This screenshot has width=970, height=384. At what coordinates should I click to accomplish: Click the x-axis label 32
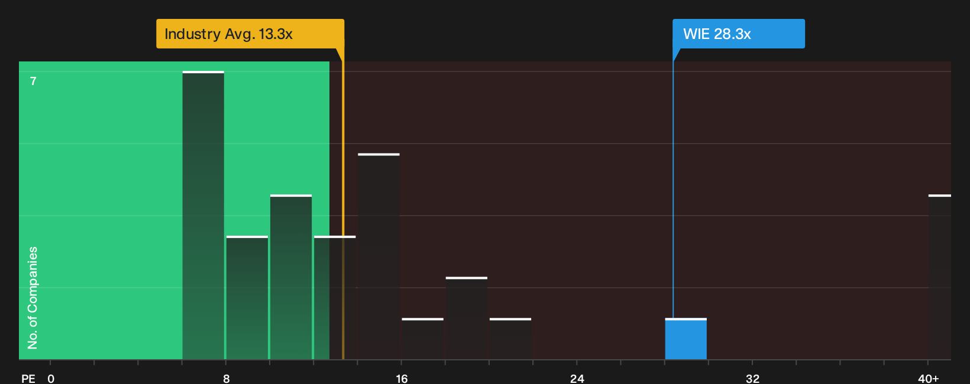pyautogui.click(x=752, y=378)
